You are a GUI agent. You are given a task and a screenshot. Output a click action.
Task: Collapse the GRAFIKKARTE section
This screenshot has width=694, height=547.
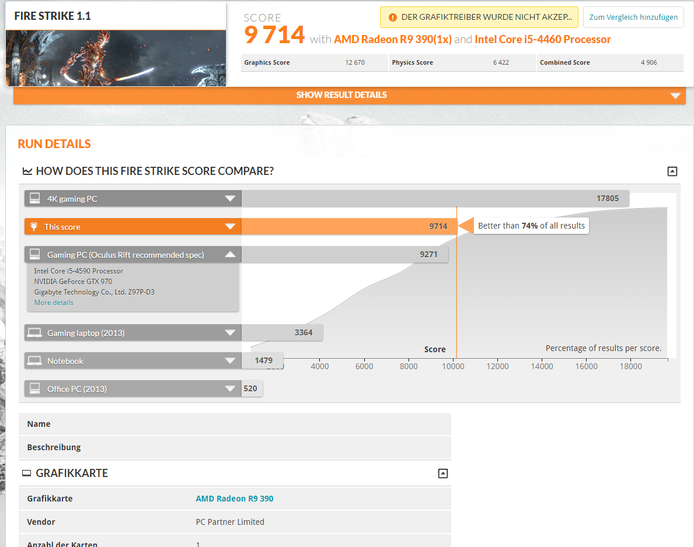(x=442, y=473)
